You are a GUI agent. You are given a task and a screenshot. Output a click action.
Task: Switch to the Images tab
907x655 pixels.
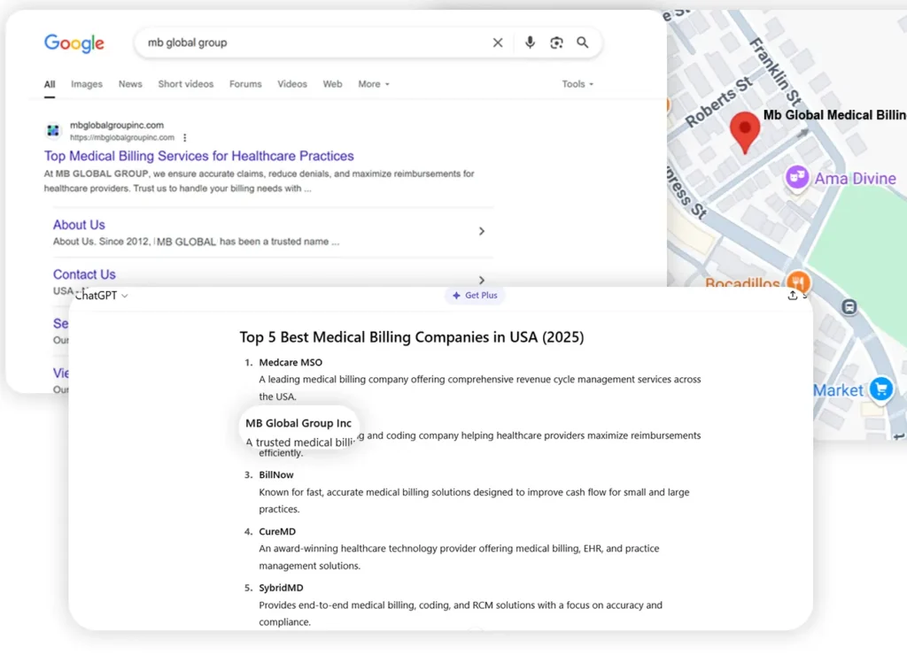(87, 84)
